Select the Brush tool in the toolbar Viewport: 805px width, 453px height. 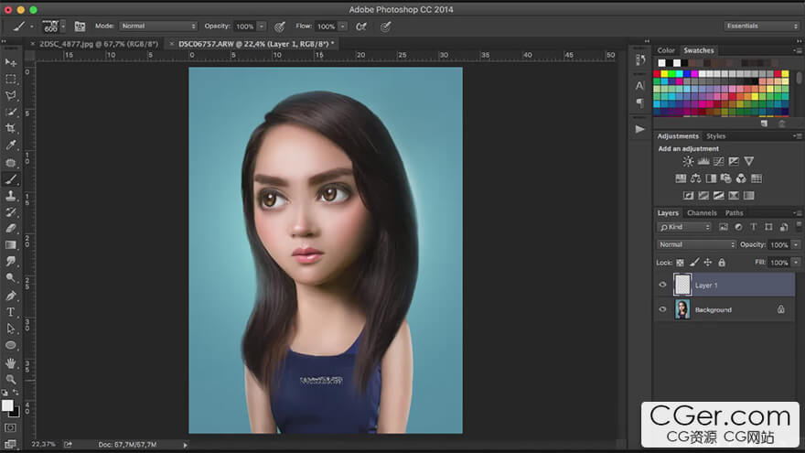[10, 179]
